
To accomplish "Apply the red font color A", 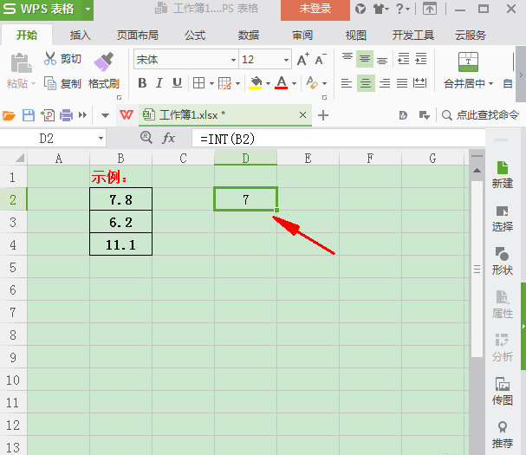I will (281, 83).
